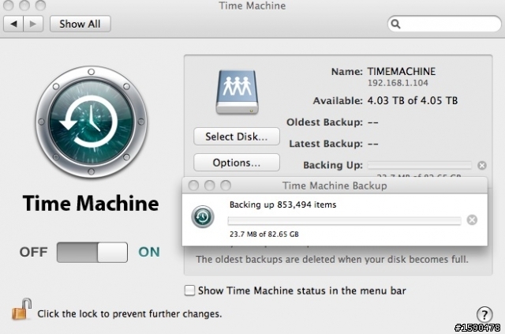Screen dimensions: 505x334
Task: Close the Time Machine Backup window
Action: click(193, 186)
